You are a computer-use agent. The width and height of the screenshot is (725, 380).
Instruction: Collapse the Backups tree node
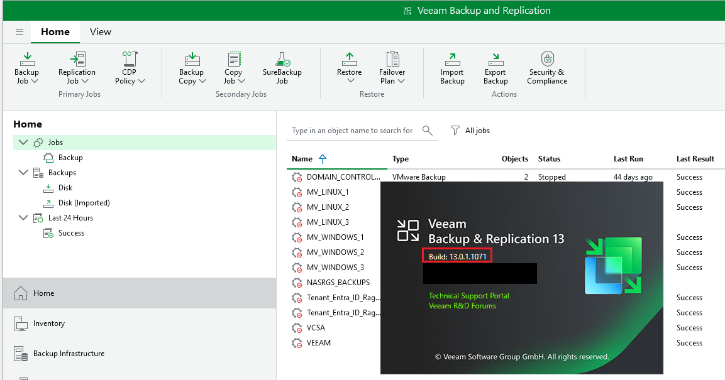pos(23,172)
